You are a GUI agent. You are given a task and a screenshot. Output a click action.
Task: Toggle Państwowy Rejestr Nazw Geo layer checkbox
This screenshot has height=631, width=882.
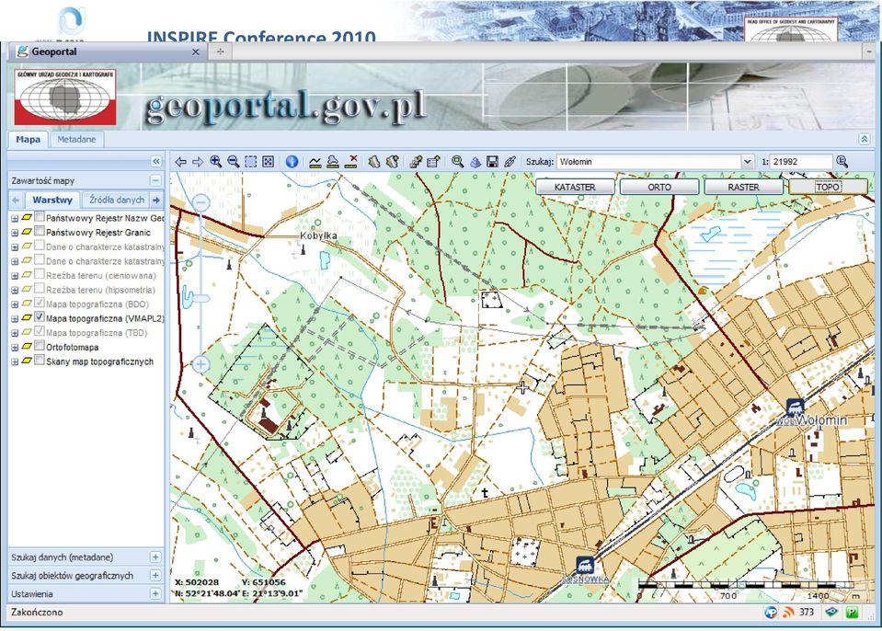40,216
